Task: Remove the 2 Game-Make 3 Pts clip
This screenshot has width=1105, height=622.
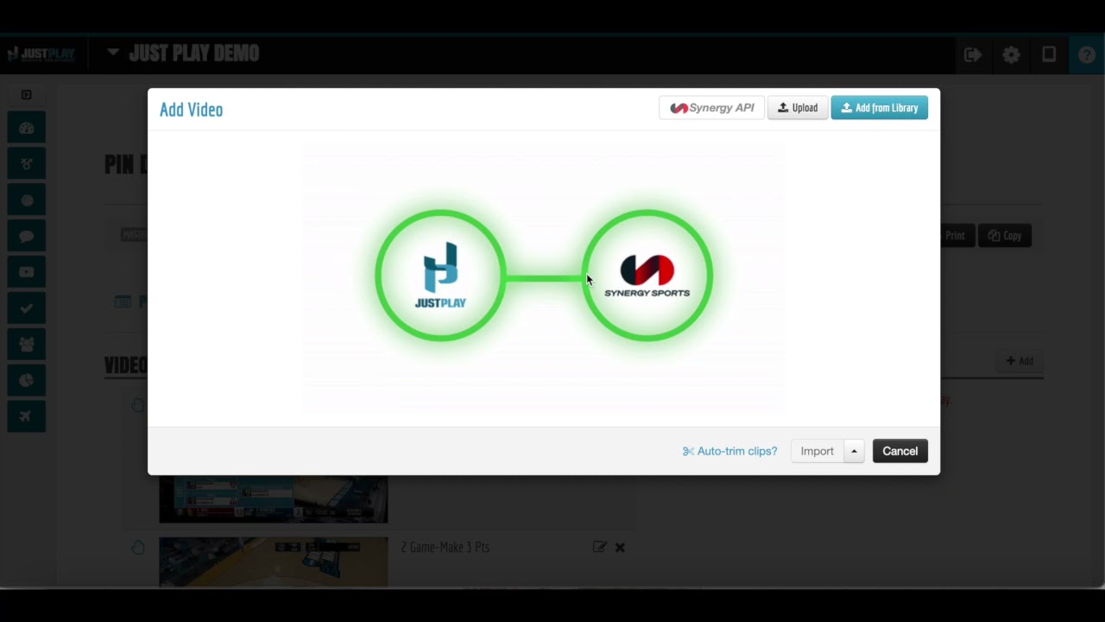Action: tap(620, 547)
